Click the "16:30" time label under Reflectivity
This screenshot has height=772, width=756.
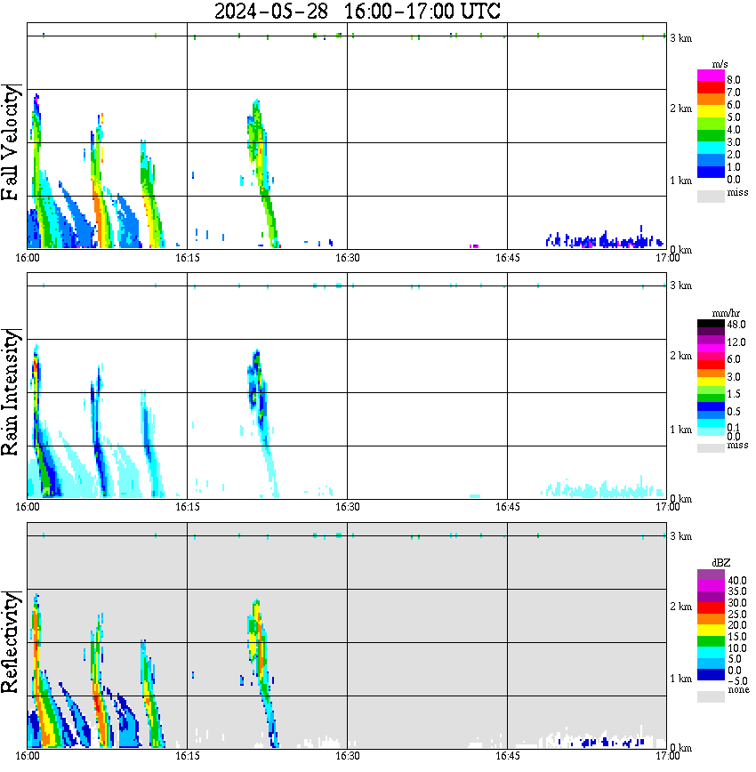tap(348, 756)
